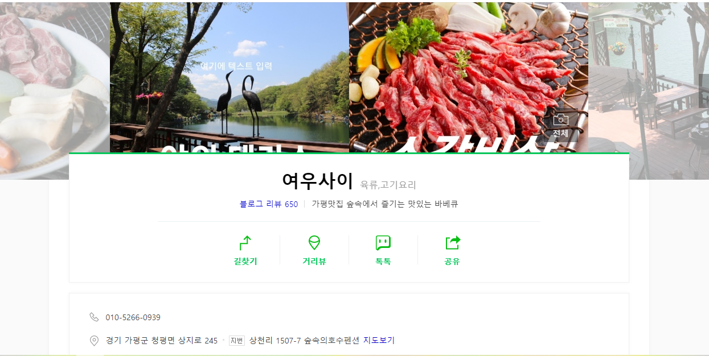Select the raw marinated beef grill photo
This screenshot has height=356, width=709.
[x=469, y=78]
